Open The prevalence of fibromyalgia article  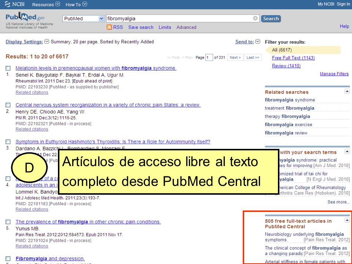[x=88, y=222]
